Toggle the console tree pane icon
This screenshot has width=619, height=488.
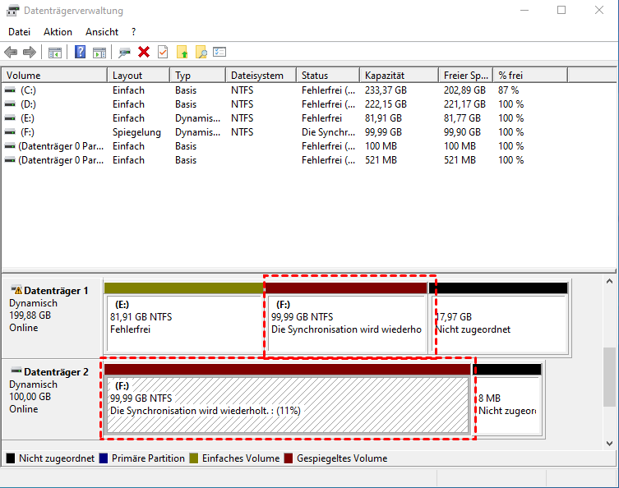[55, 52]
